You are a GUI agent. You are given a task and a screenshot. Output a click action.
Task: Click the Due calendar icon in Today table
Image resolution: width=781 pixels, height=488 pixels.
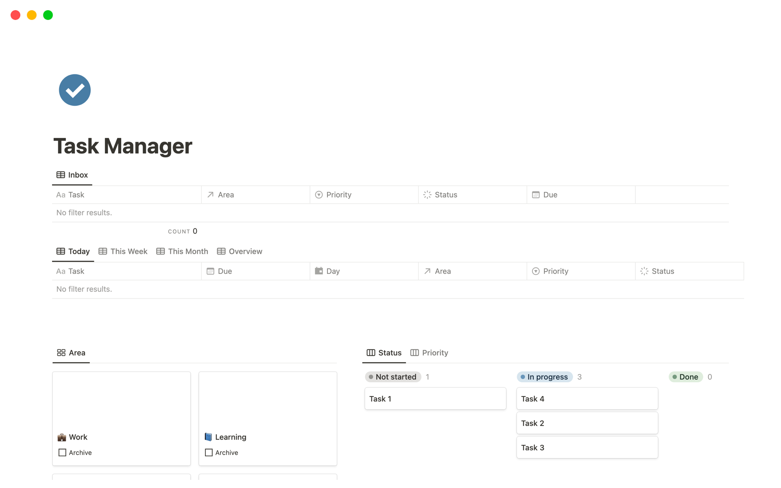[210, 271]
